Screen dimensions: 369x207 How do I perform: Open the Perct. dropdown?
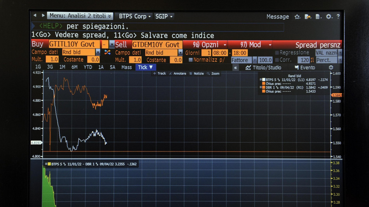click(340, 60)
